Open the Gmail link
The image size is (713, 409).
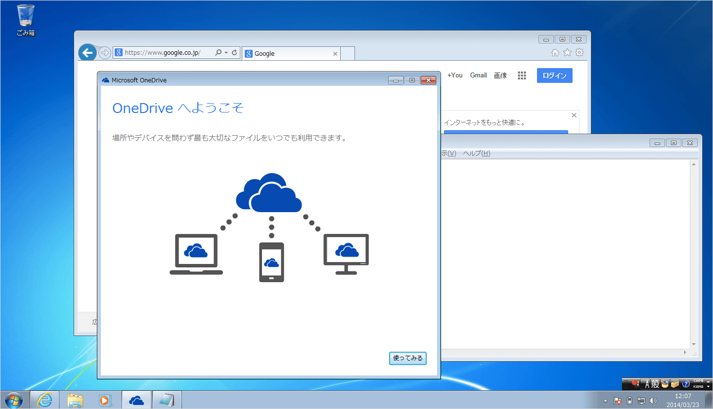[478, 75]
